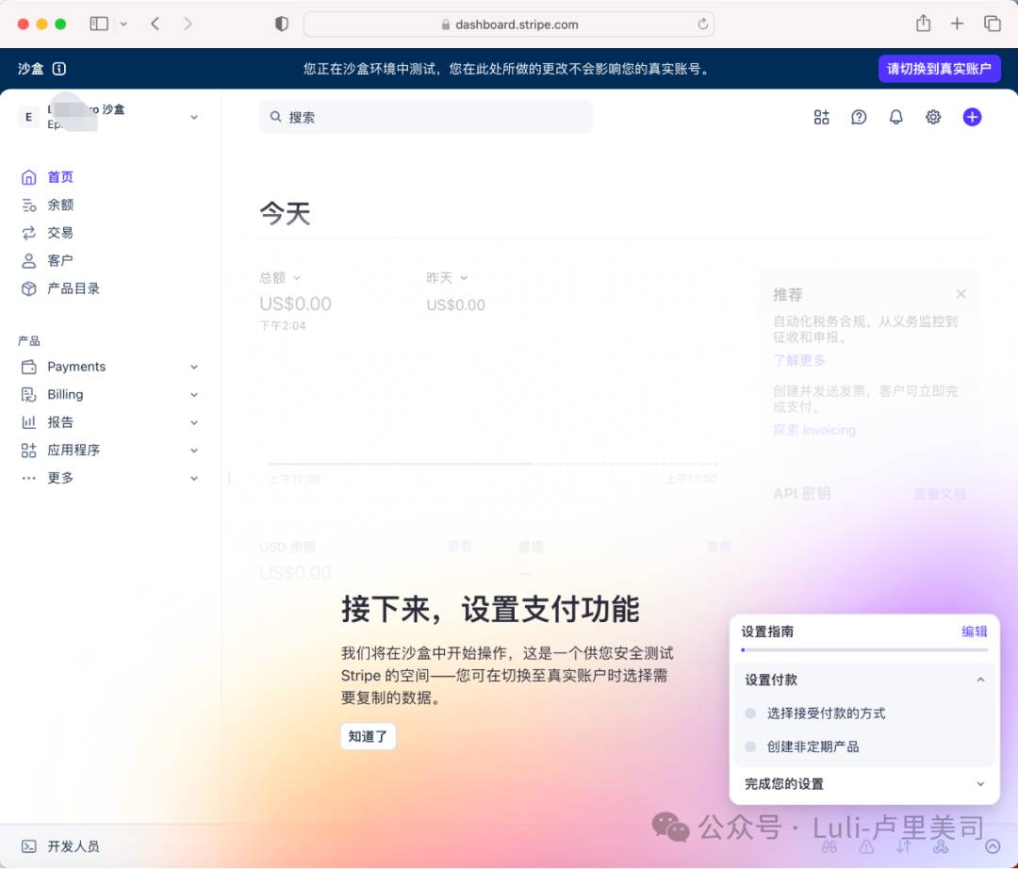Click the 报告 reports chart icon

(x=28, y=422)
